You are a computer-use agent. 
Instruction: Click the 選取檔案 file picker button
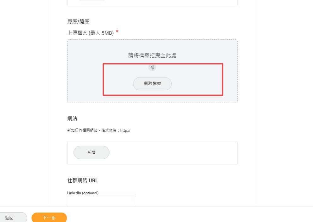[x=152, y=84]
